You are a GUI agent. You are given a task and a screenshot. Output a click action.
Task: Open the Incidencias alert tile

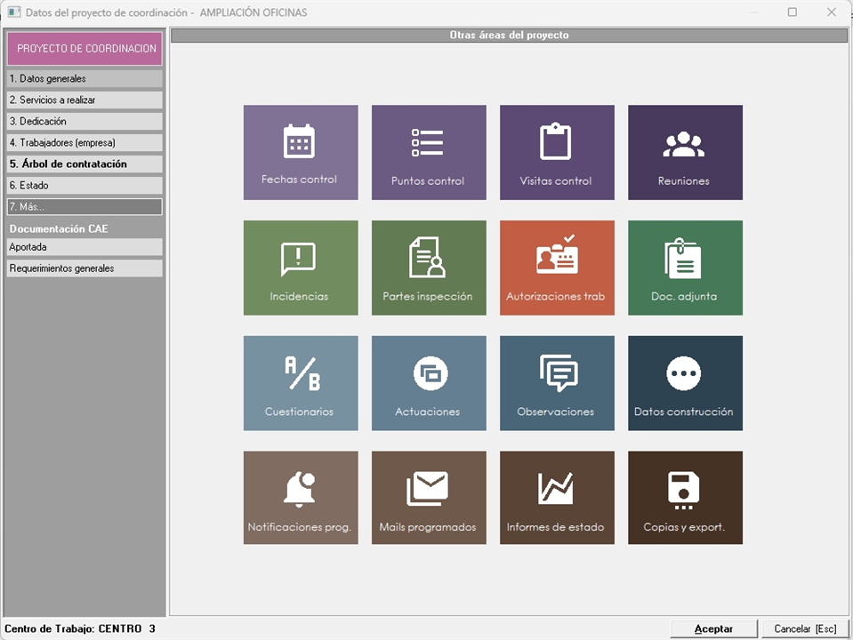pyautogui.click(x=301, y=268)
